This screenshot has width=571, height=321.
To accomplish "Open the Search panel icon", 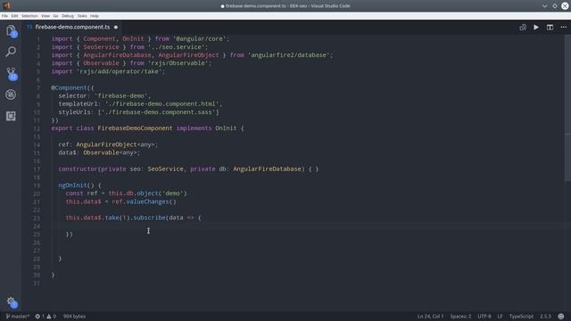I will point(11,52).
